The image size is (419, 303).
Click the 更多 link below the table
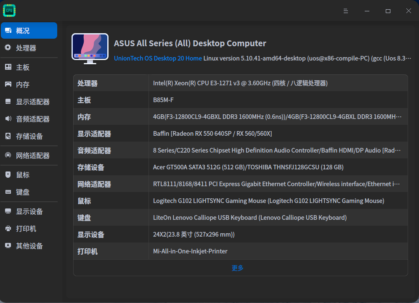click(237, 268)
